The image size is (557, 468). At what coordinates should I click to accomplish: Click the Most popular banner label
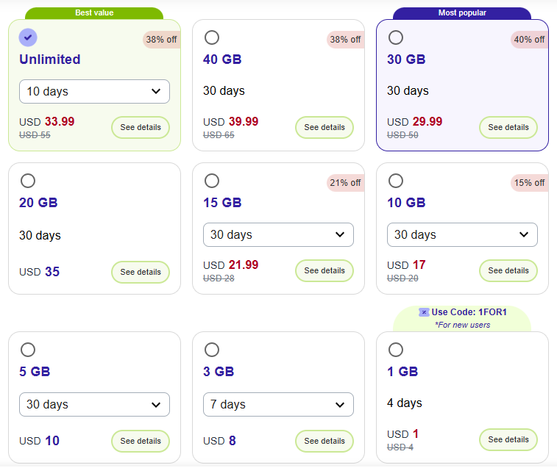[x=462, y=13]
